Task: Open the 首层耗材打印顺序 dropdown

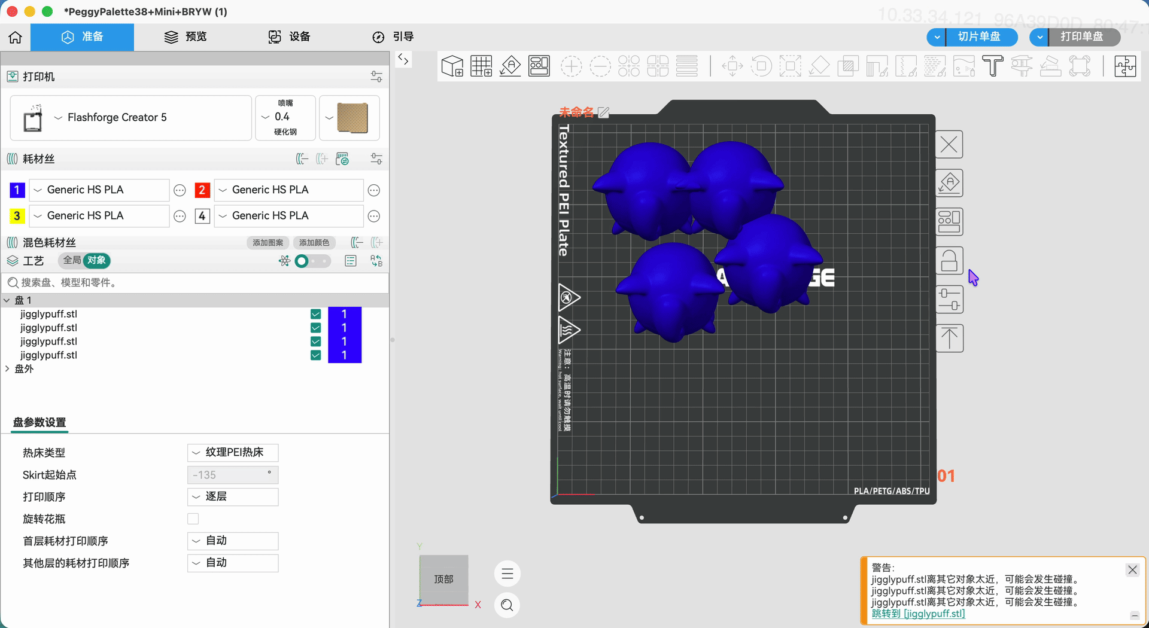Action: 233,541
